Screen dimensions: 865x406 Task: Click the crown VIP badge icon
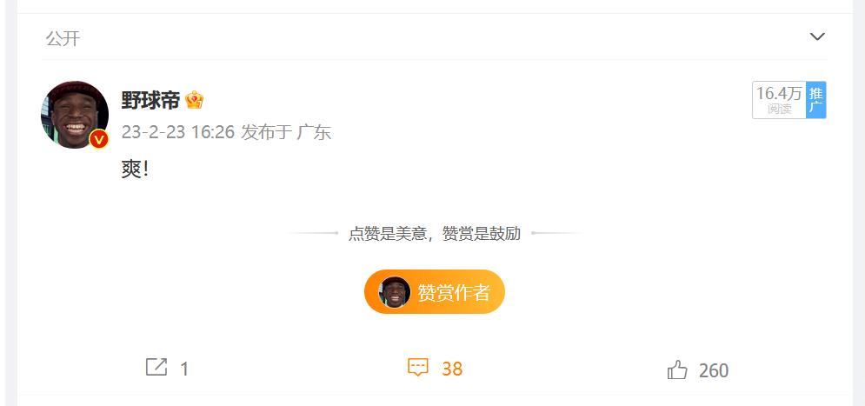194,100
